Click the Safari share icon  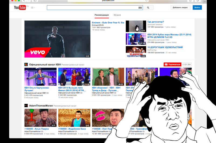(x=190, y=1)
